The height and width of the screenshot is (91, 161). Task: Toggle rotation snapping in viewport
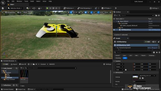click(91, 12)
